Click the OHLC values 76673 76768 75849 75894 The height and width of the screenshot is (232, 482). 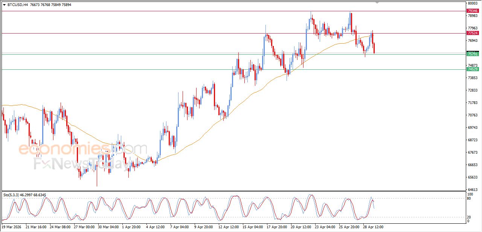point(50,5)
